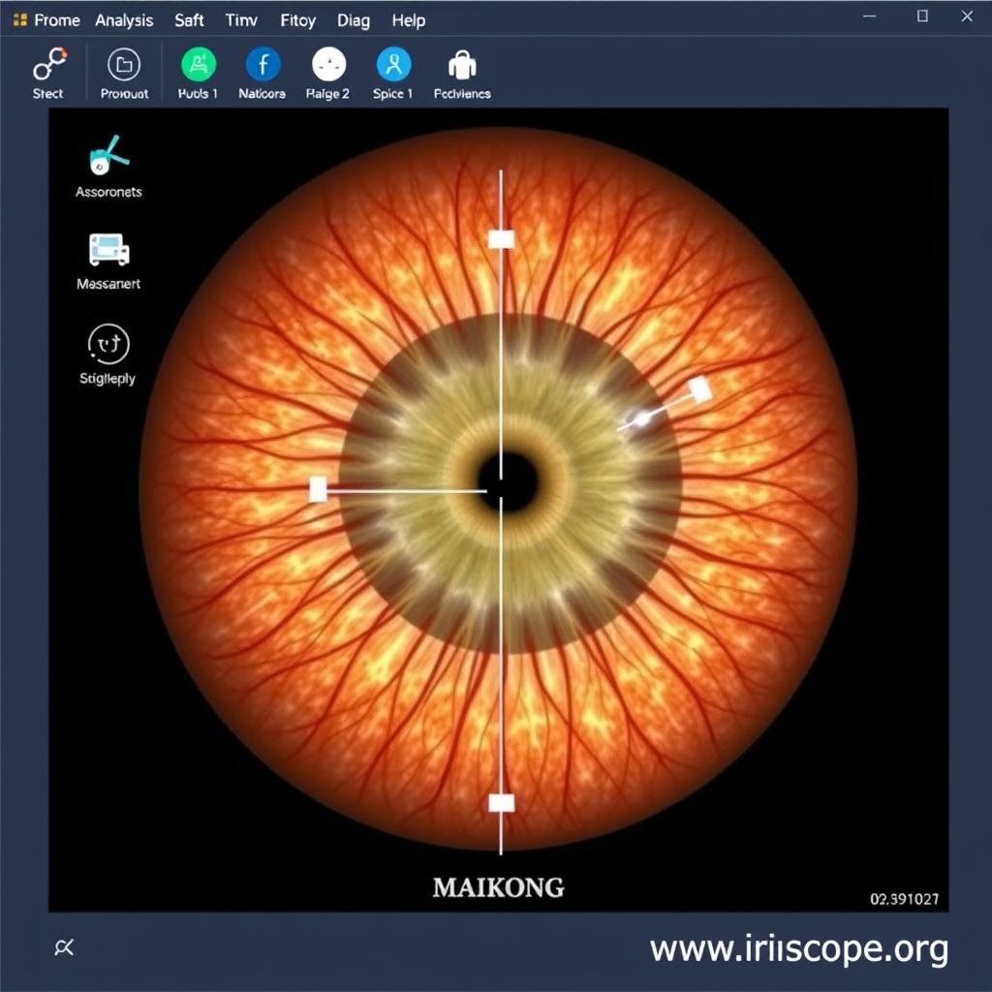Open the Fitoy menu

[297, 19]
